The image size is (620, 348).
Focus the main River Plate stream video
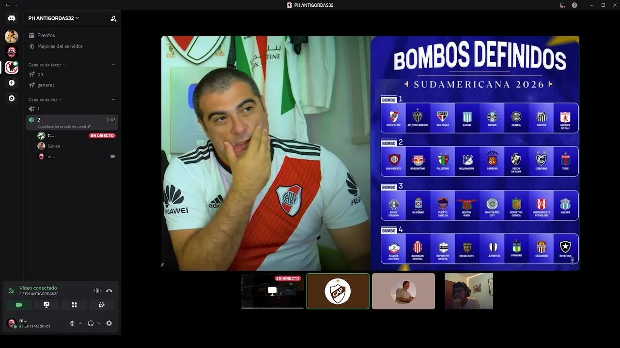coord(370,153)
